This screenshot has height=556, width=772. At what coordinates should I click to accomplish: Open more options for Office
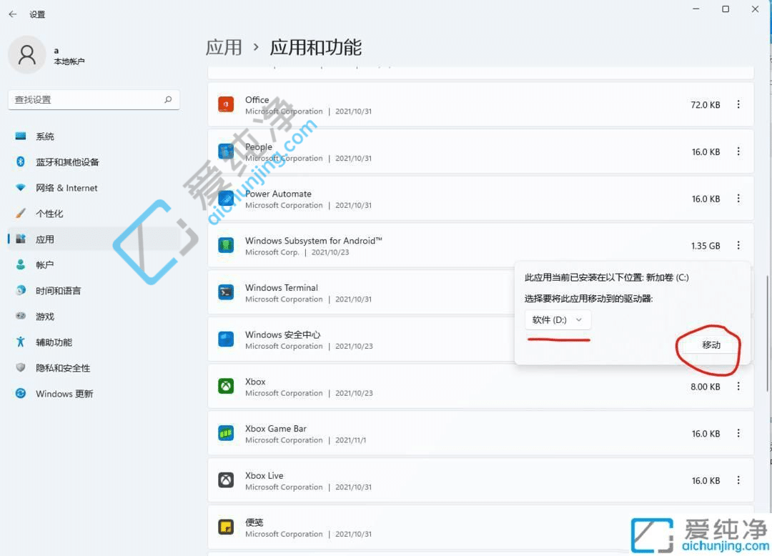738,104
